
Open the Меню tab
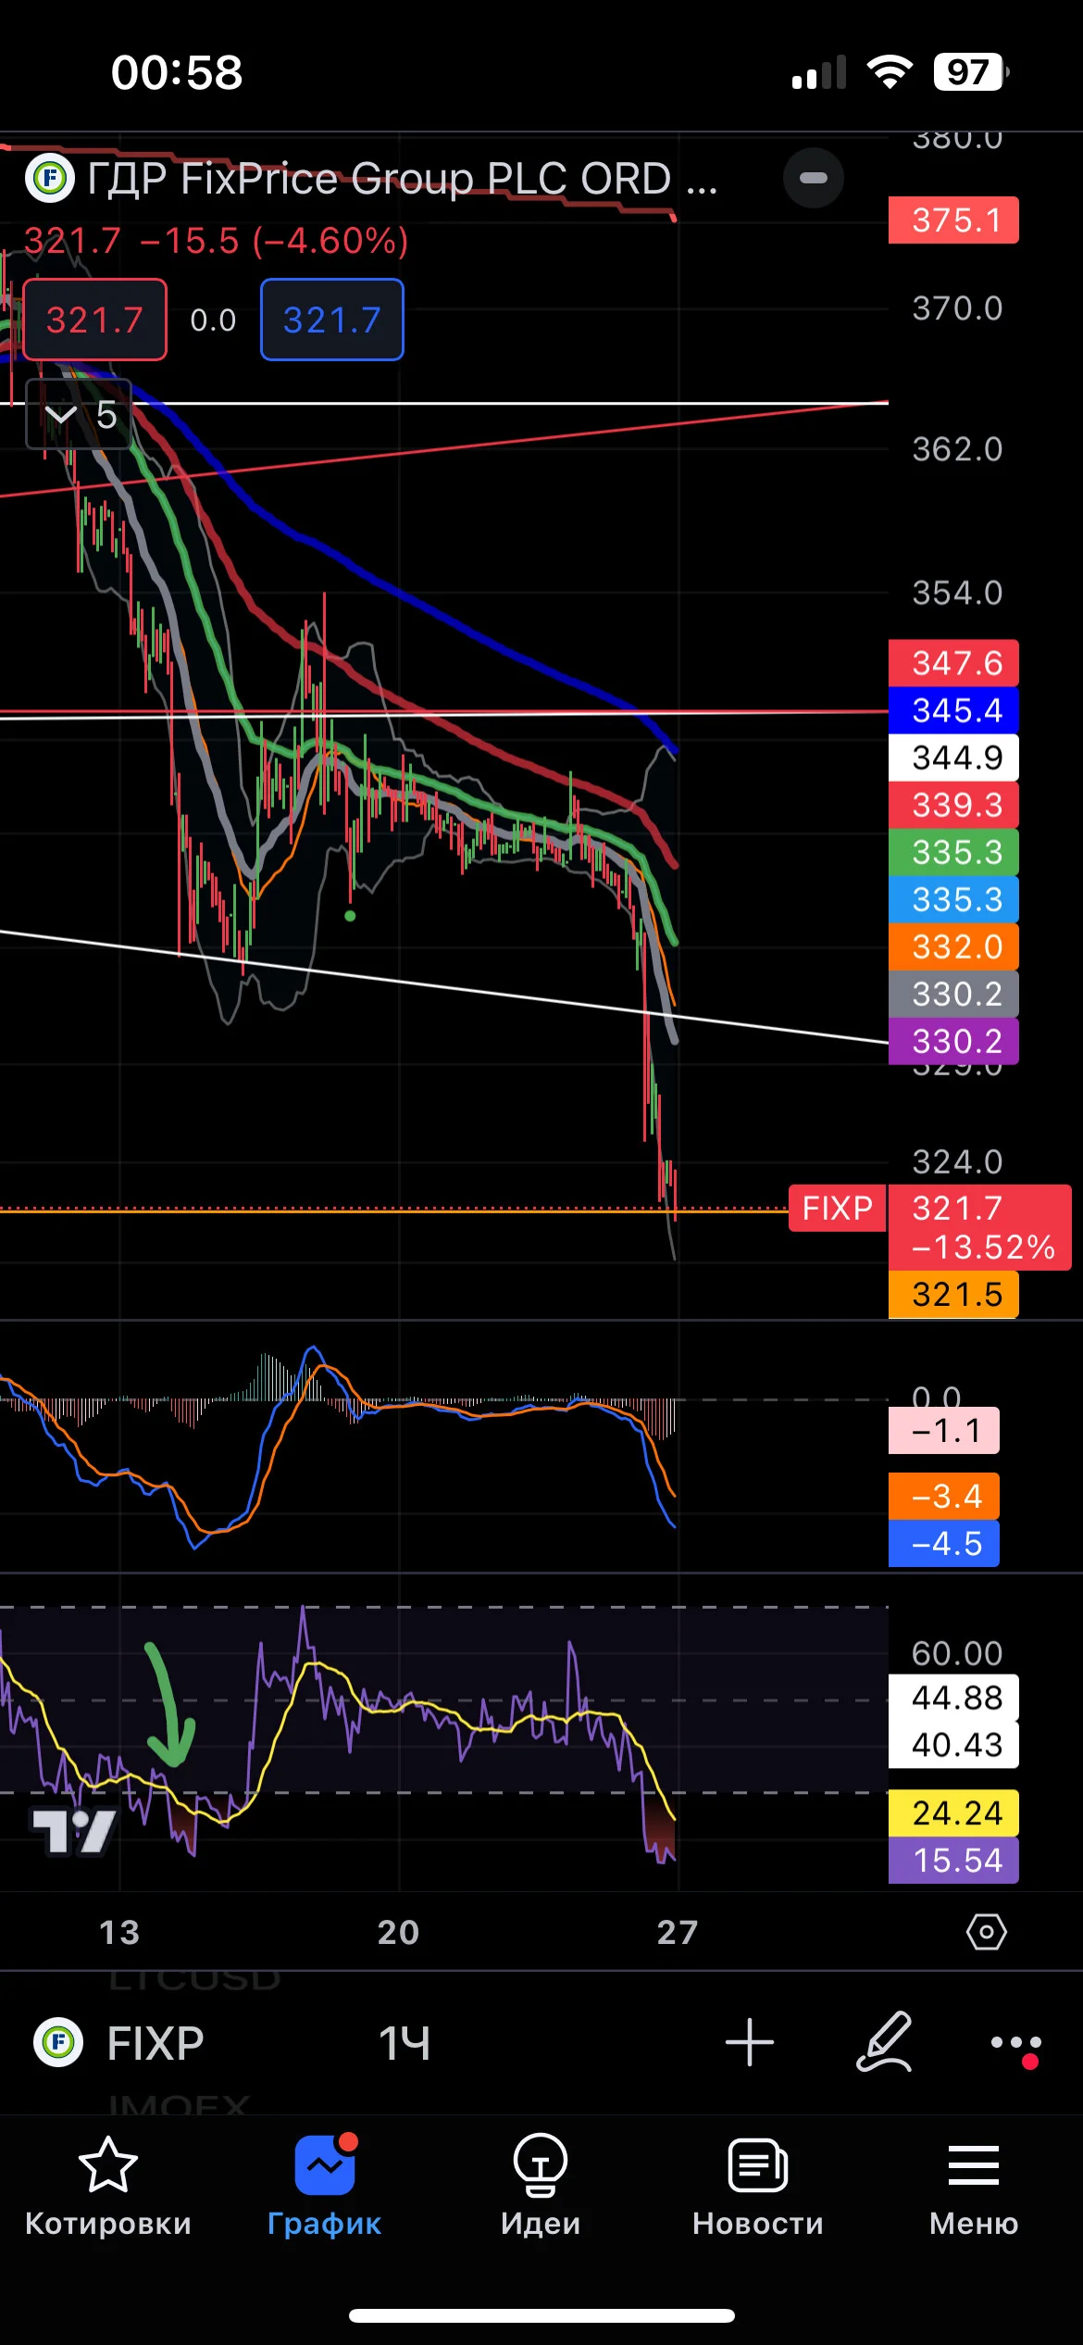974,2186
